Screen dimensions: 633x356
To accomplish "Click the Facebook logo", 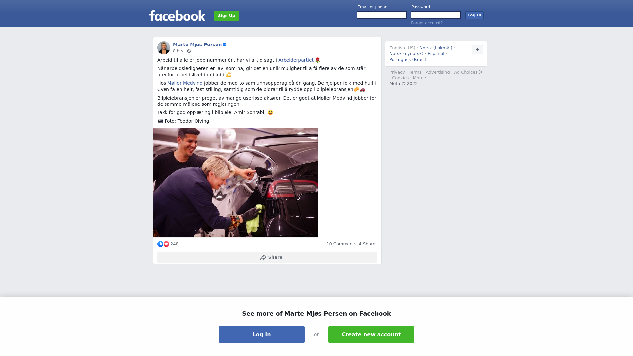I will click(x=177, y=16).
